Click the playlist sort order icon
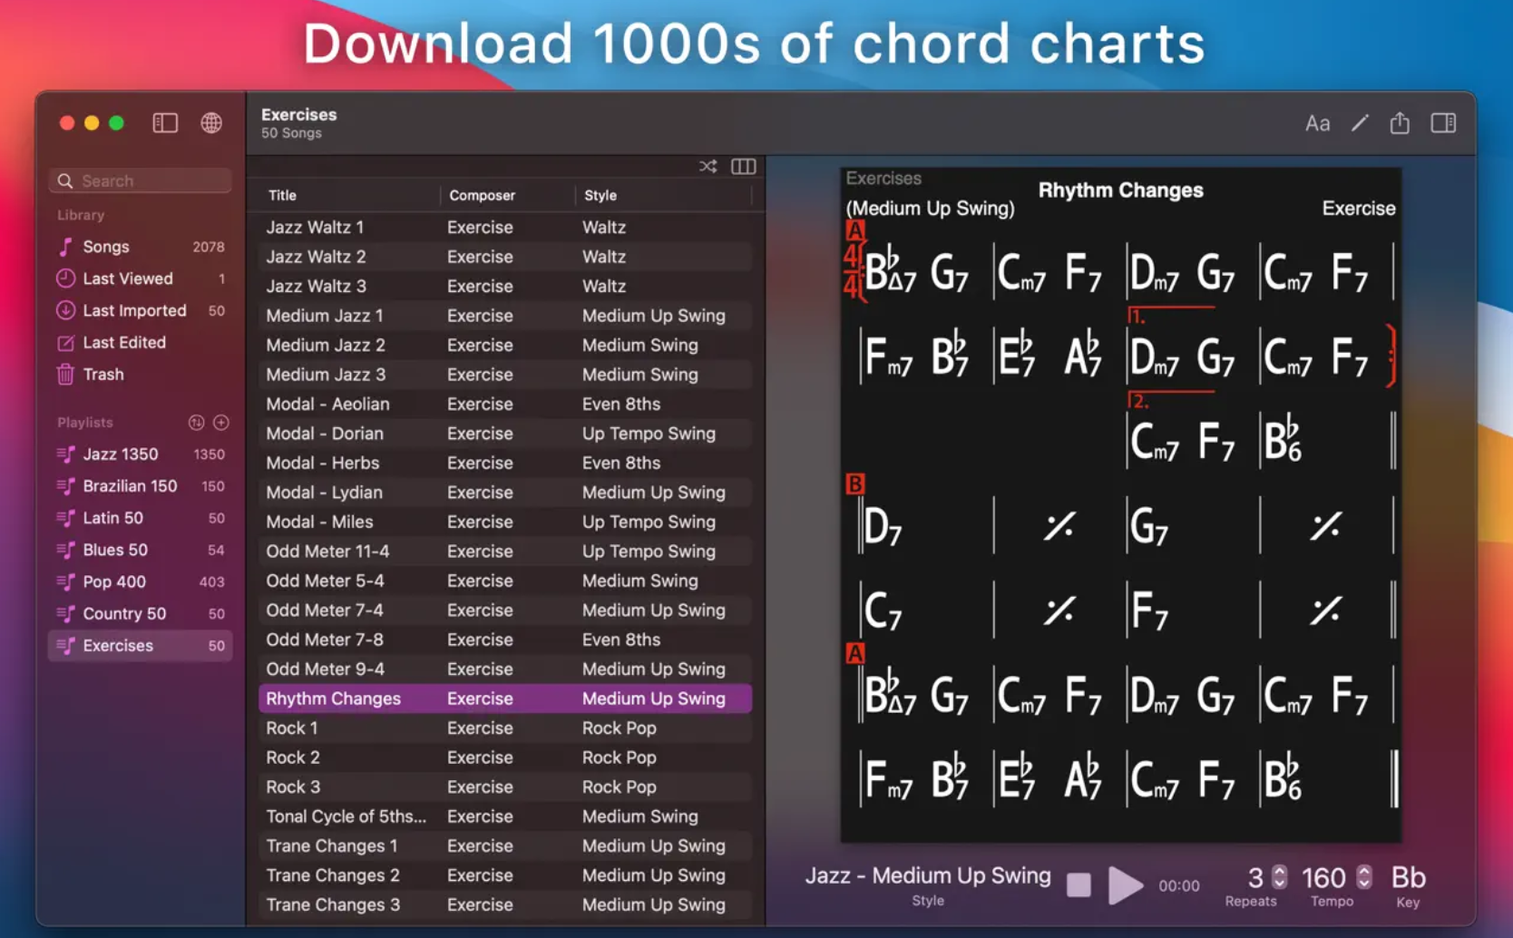1513x938 pixels. coord(196,423)
